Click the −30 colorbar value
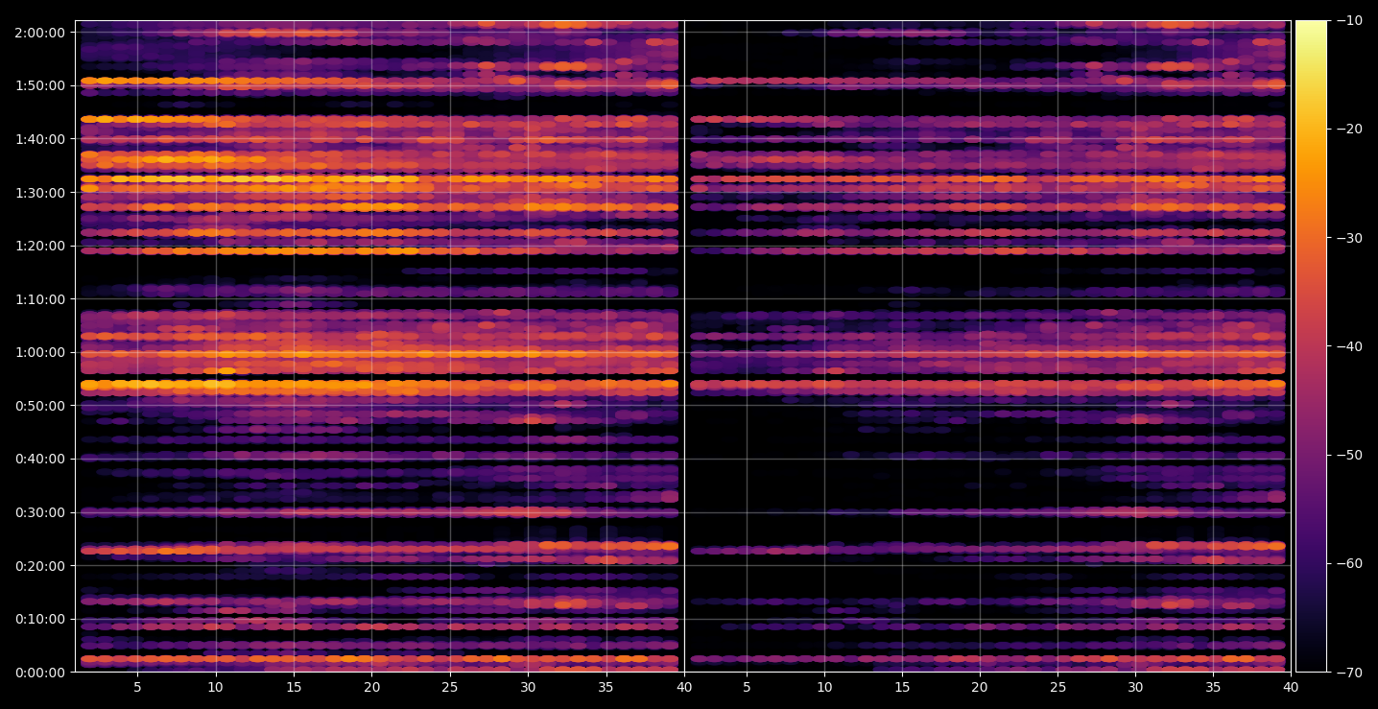Viewport: 1378px width, 709px height. tap(1348, 238)
